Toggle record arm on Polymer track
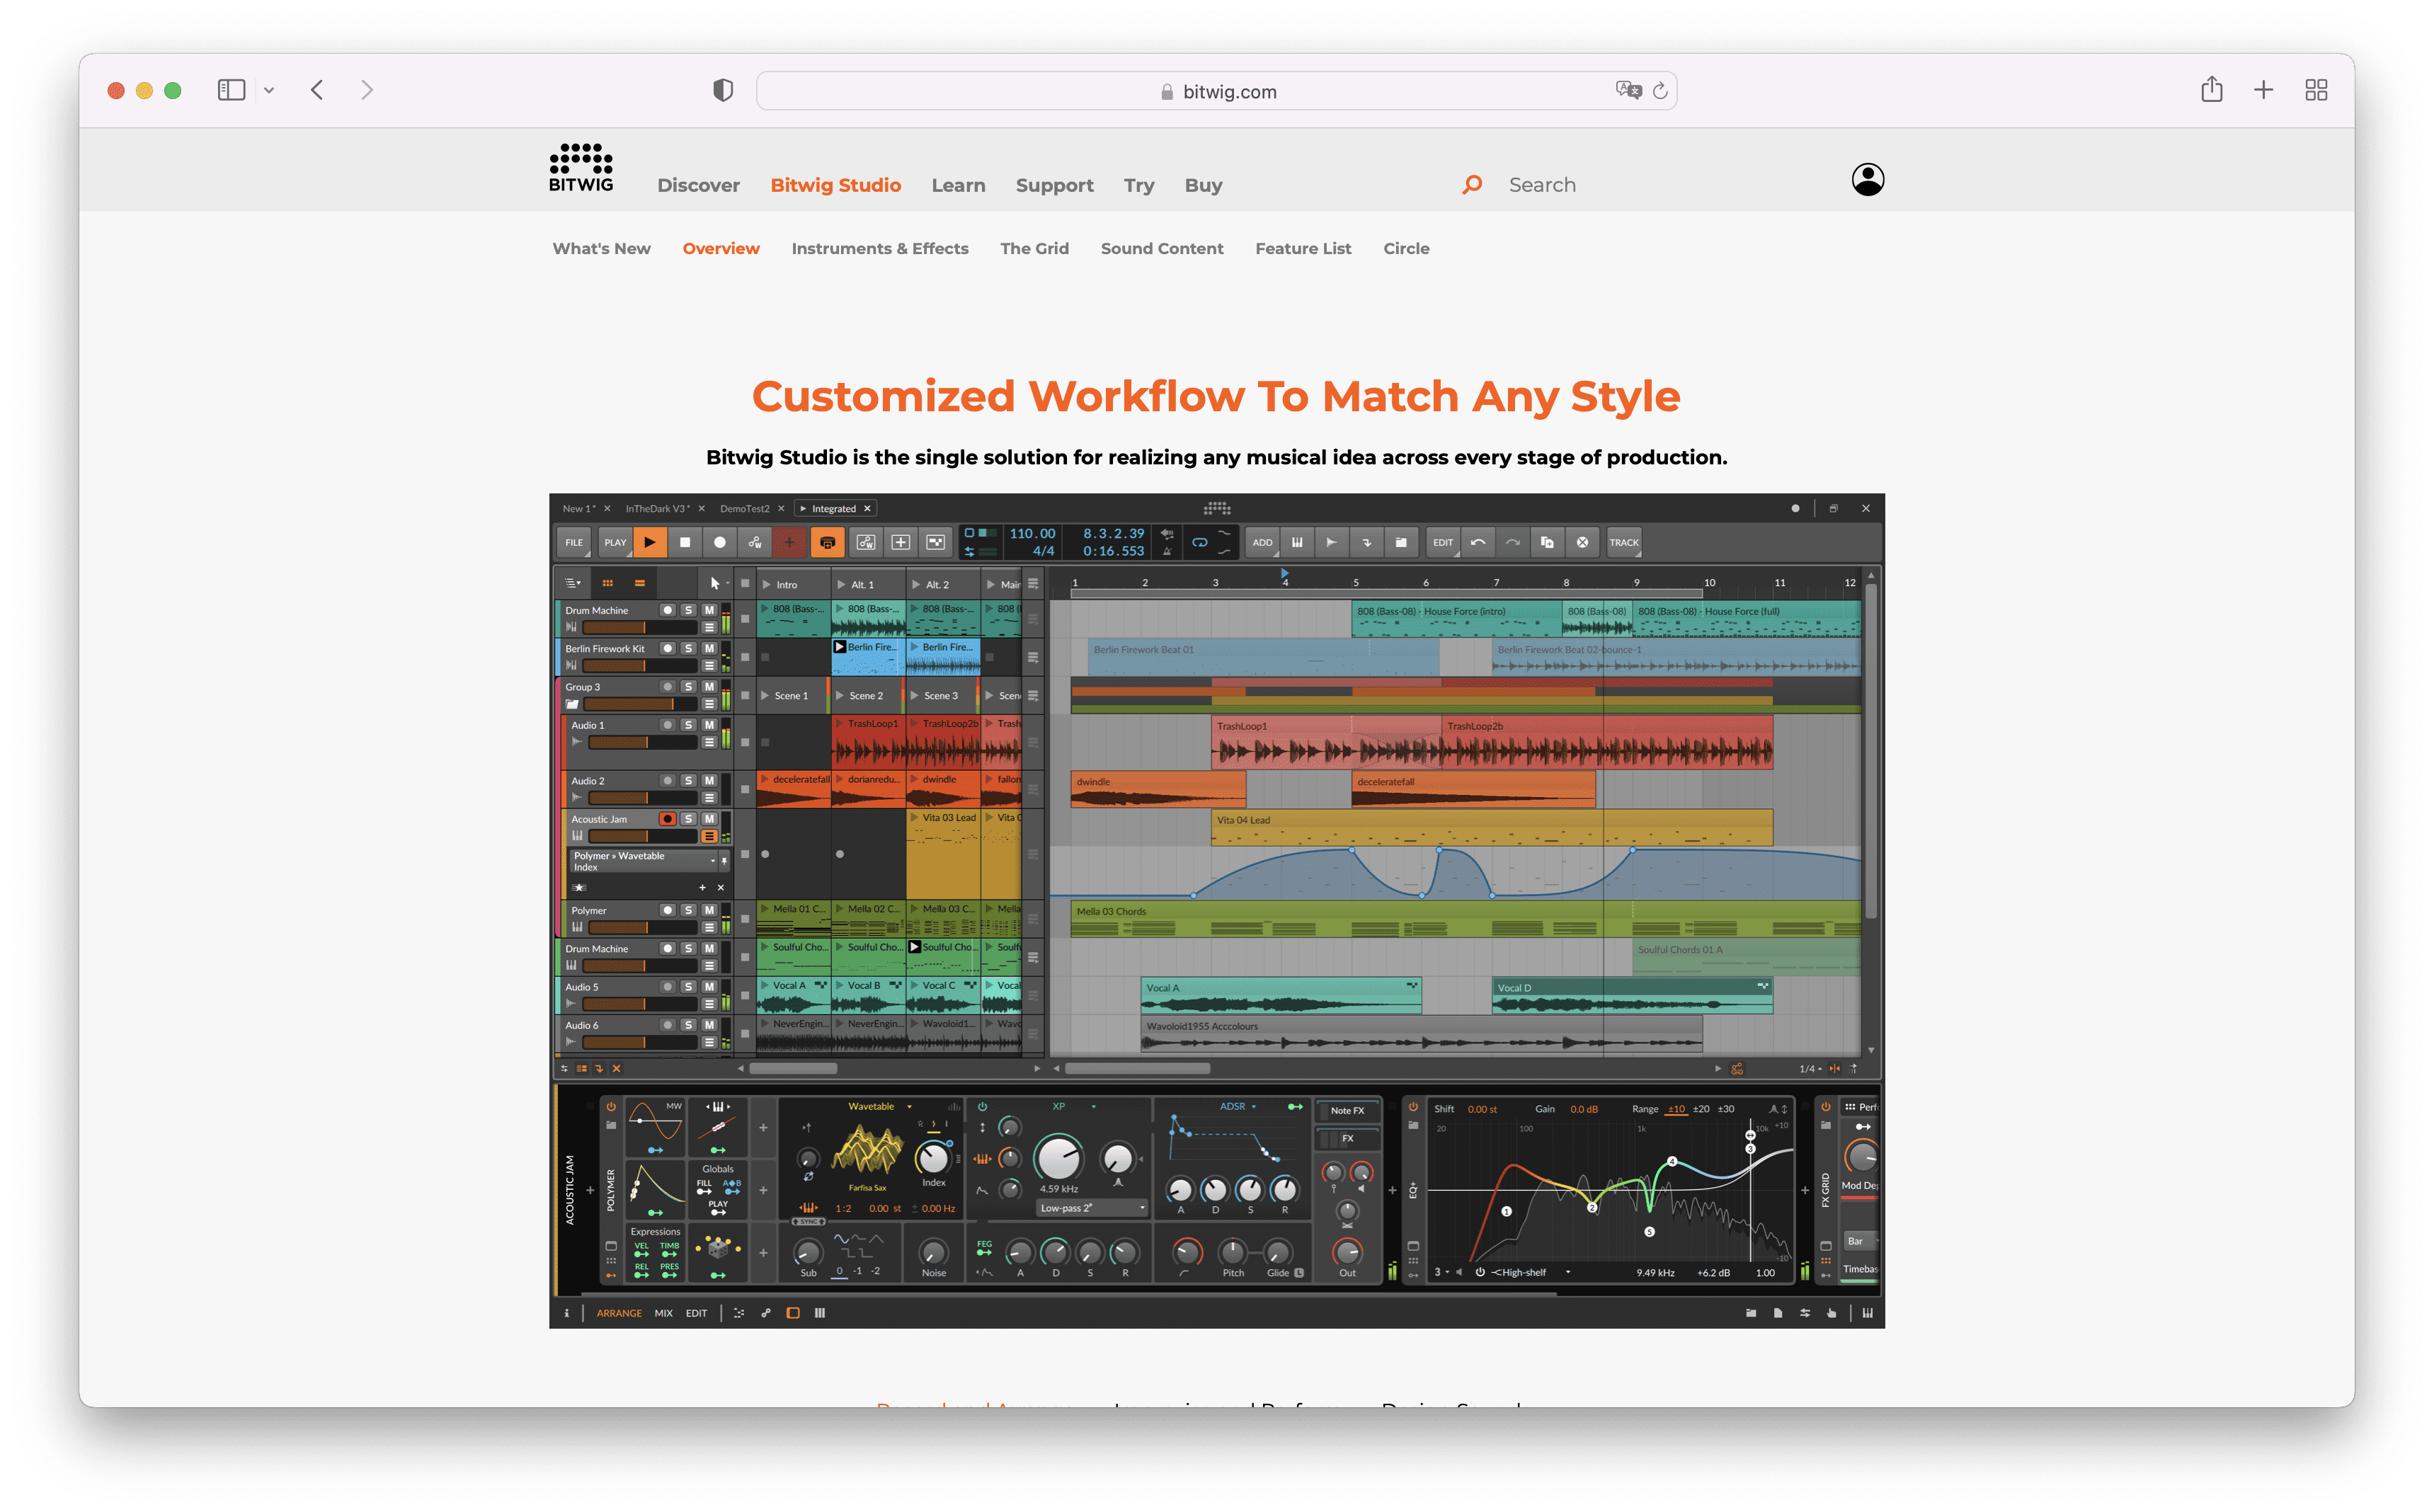 click(x=667, y=911)
